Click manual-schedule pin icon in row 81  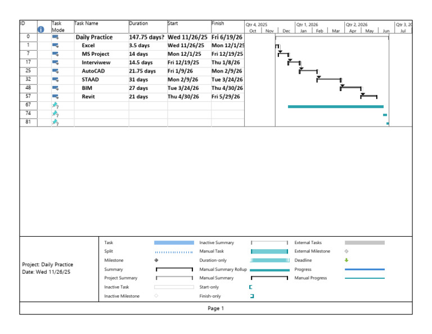coord(55,122)
